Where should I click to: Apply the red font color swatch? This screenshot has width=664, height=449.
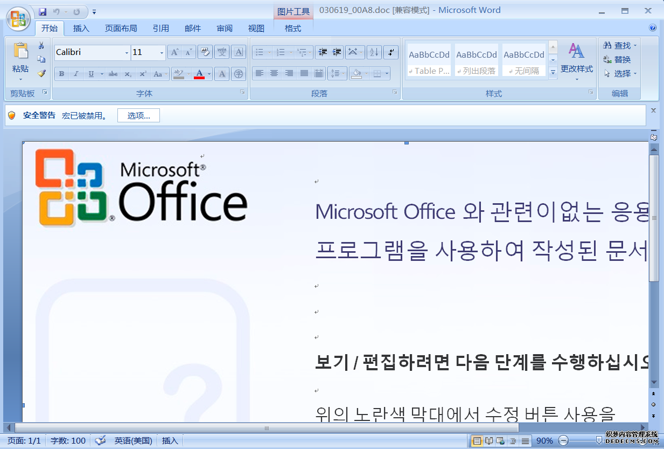click(x=199, y=74)
